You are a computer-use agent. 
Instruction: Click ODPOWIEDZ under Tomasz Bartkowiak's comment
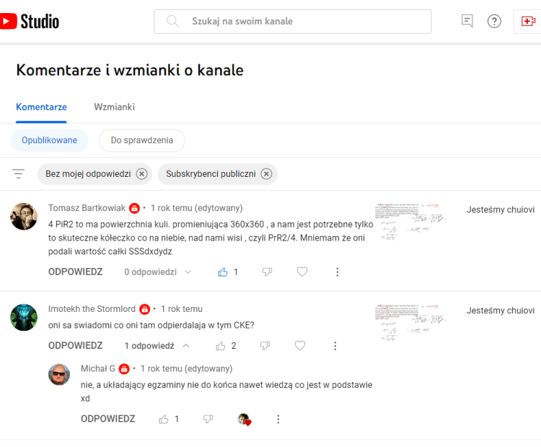[75, 272]
